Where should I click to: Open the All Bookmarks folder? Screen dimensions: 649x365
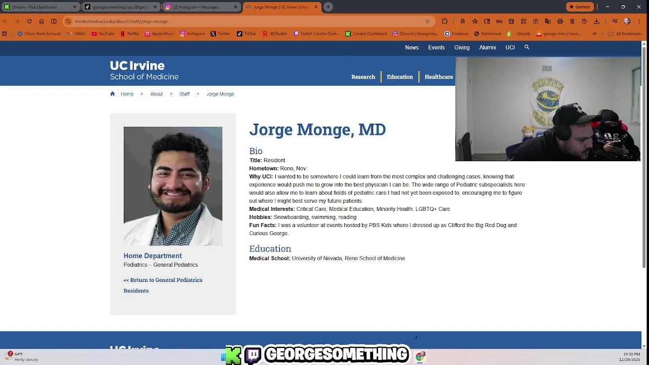click(x=625, y=34)
